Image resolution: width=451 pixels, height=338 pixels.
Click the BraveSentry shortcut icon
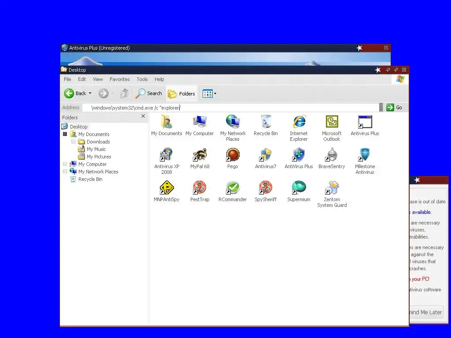point(332,154)
